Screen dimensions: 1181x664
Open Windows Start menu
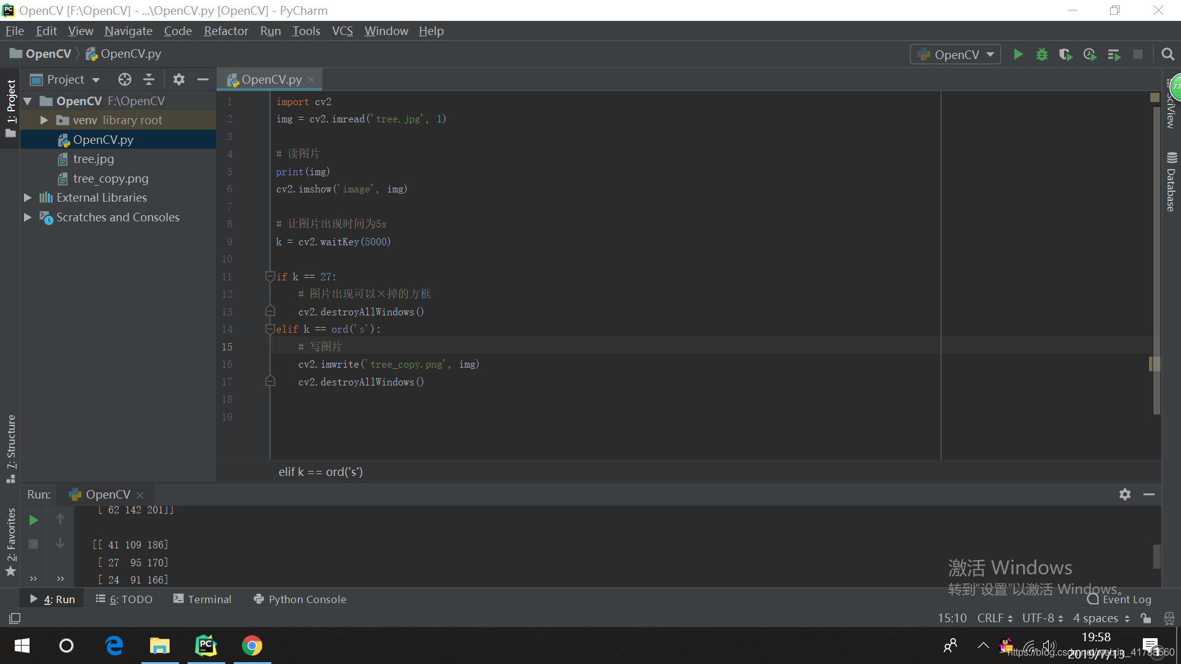click(x=22, y=646)
